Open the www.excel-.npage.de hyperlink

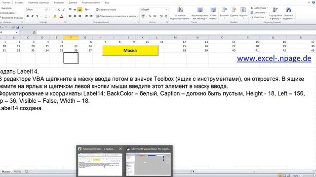(274, 59)
